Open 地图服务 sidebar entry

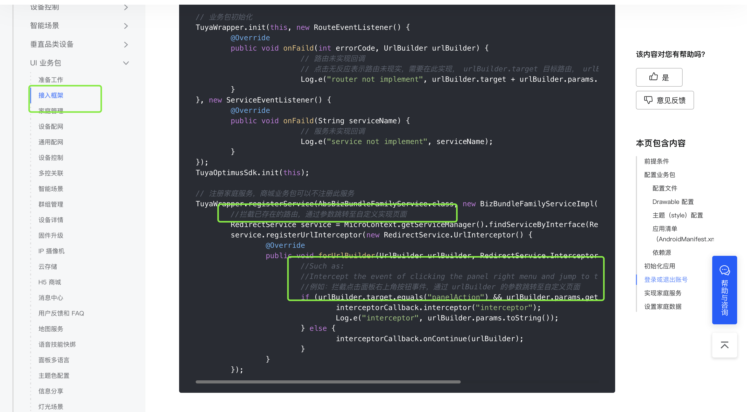pyautogui.click(x=51, y=329)
